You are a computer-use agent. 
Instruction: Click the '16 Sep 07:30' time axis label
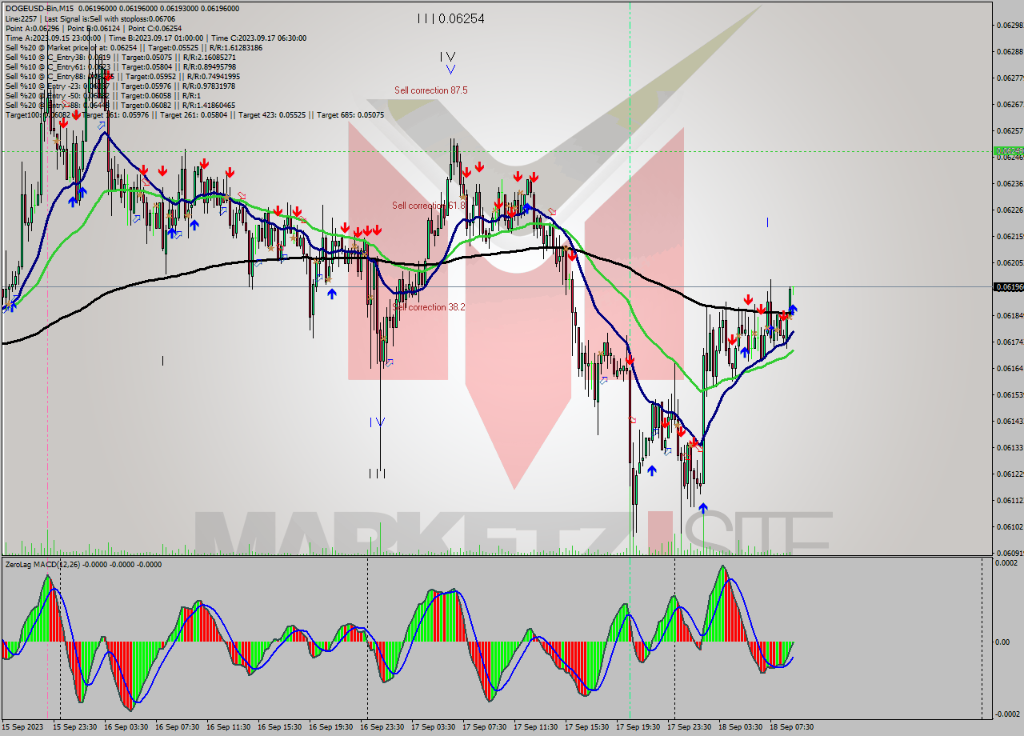pos(178,727)
